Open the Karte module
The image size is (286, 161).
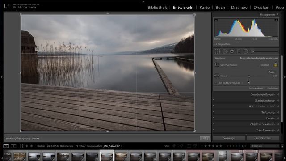pyautogui.click(x=205, y=8)
